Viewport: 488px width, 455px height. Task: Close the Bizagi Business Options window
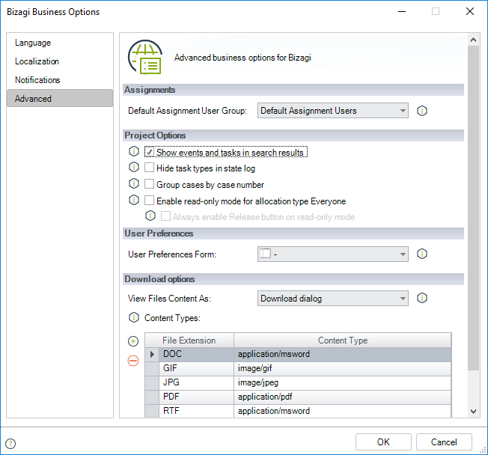470,11
